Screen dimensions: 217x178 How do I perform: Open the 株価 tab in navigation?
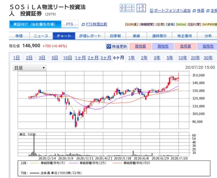19,36
